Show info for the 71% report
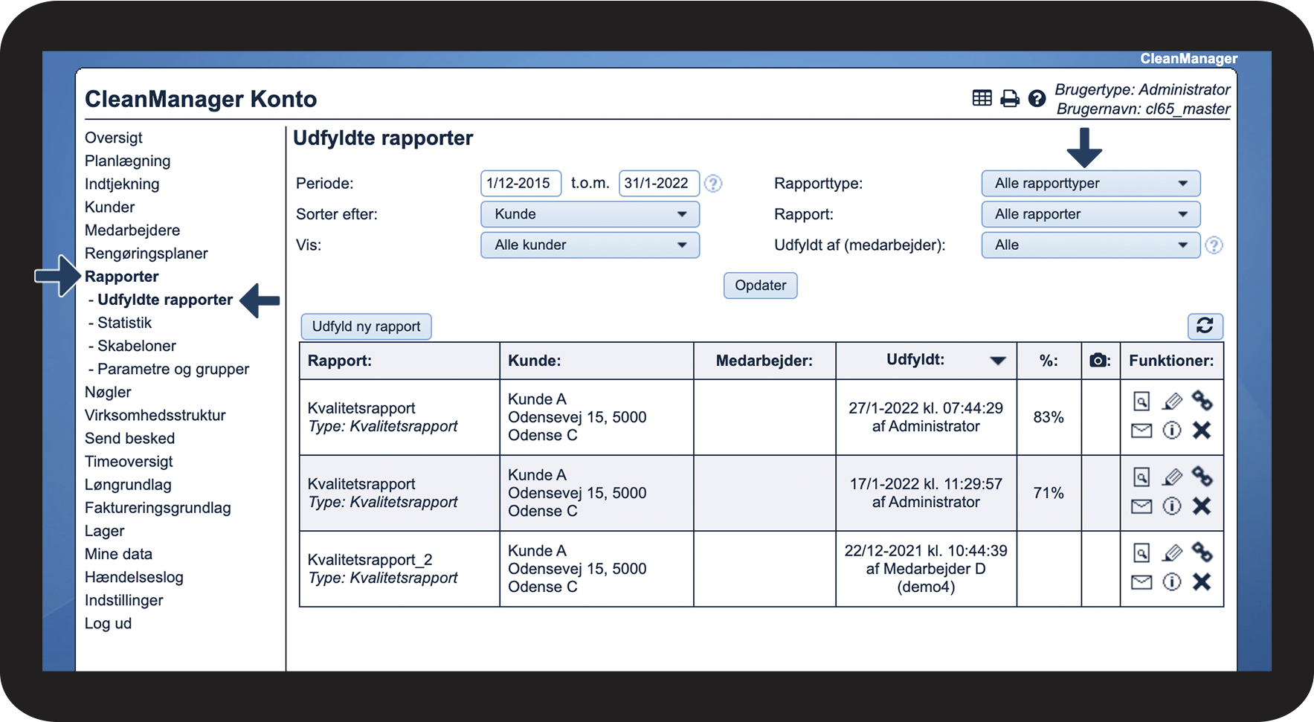 [1172, 506]
